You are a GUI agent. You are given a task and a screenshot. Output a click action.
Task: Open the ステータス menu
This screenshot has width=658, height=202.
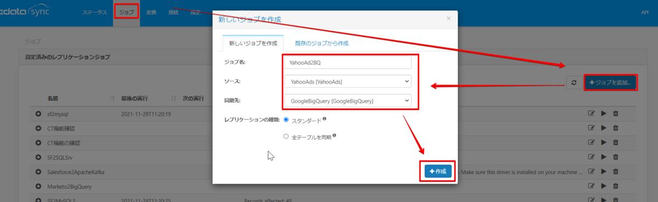click(x=95, y=13)
